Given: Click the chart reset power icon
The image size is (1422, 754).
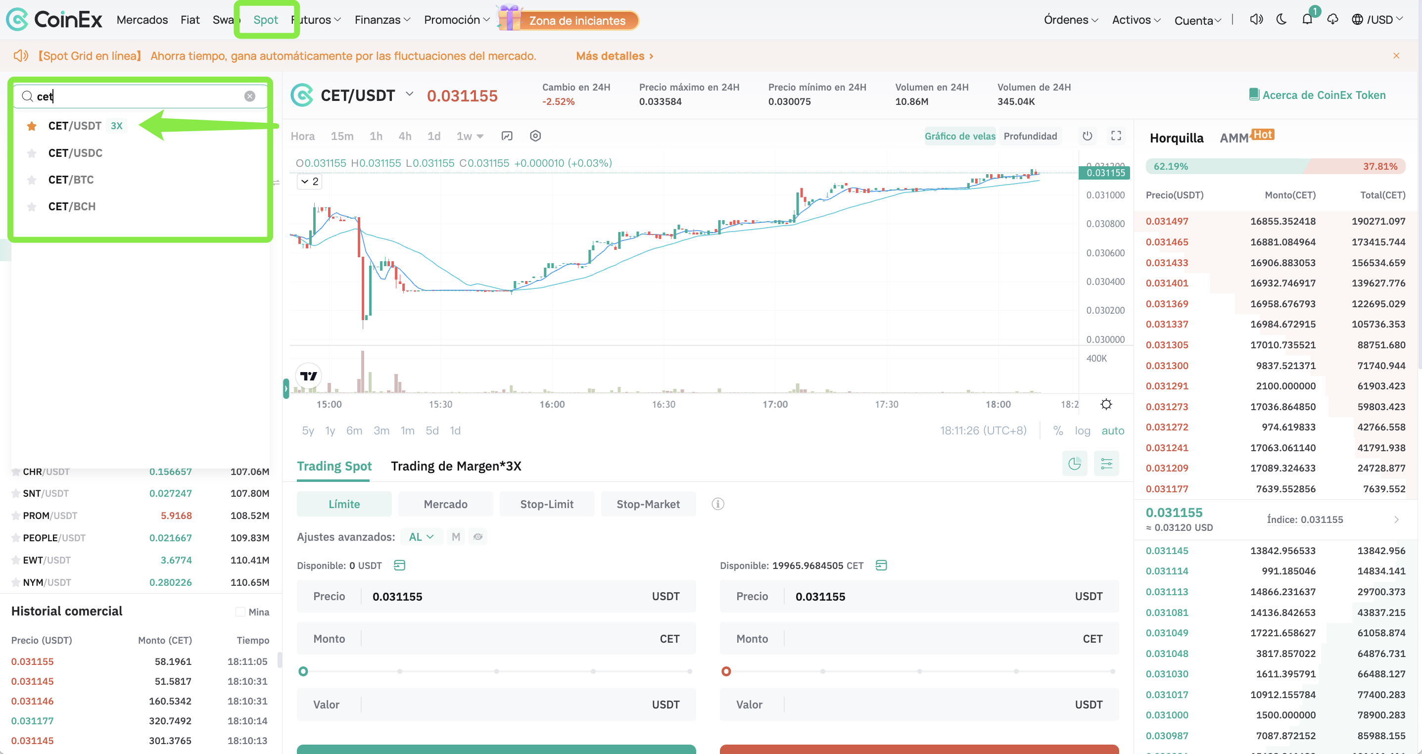Looking at the screenshot, I should [x=1087, y=136].
